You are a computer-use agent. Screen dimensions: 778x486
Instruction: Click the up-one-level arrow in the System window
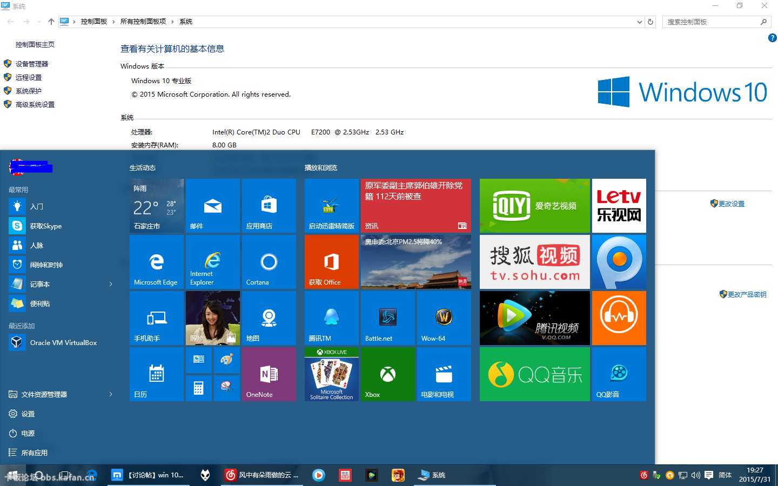tap(51, 22)
